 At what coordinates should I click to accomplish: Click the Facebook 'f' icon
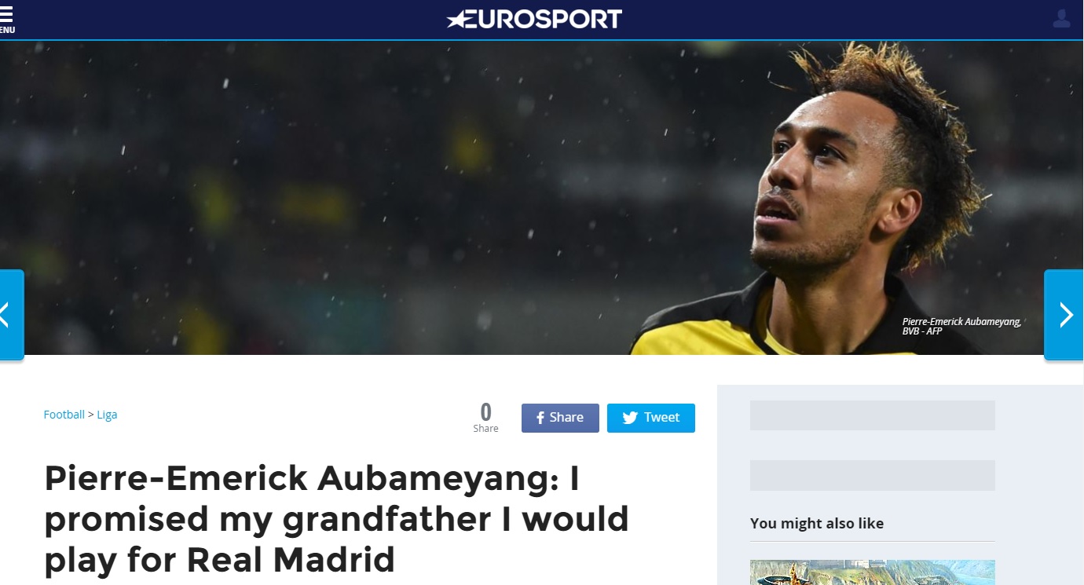[x=540, y=418]
